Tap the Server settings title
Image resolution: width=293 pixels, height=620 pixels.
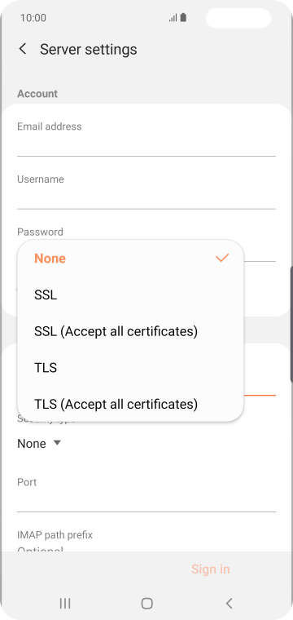(x=89, y=50)
